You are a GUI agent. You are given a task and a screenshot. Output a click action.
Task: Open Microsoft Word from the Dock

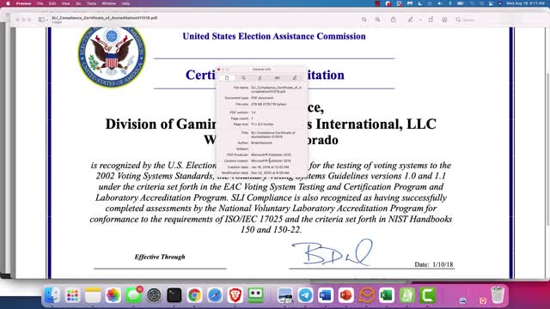click(x=326, y=295)
